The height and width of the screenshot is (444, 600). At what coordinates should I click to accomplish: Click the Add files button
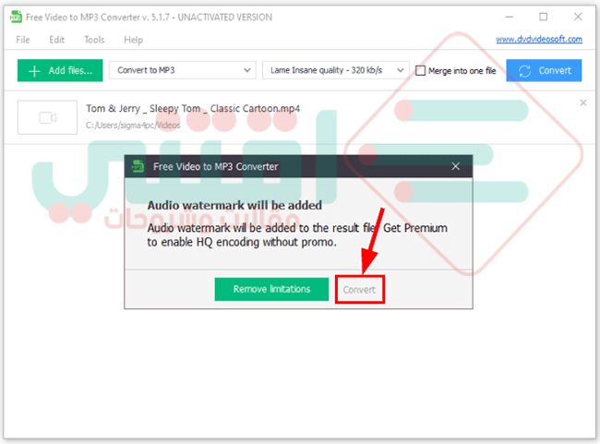60,70
